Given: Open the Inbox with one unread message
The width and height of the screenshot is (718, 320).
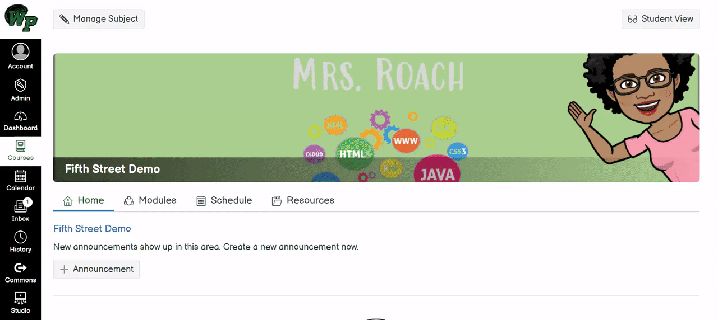Looking at the screenshot, I should click(x=21, y=211).
